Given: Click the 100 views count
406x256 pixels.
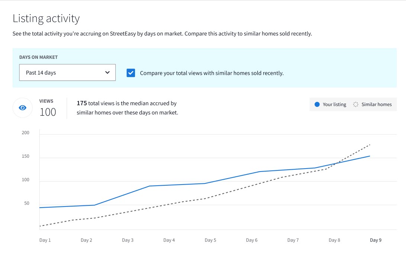Looking at the screenshot, I should tap(48, 112).
